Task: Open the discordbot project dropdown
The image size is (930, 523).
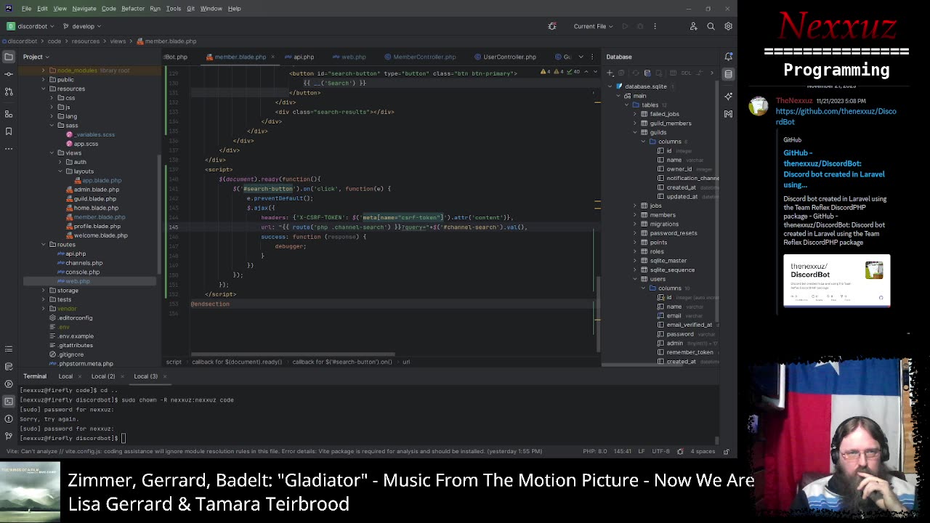Action: [x=32, y=26]
